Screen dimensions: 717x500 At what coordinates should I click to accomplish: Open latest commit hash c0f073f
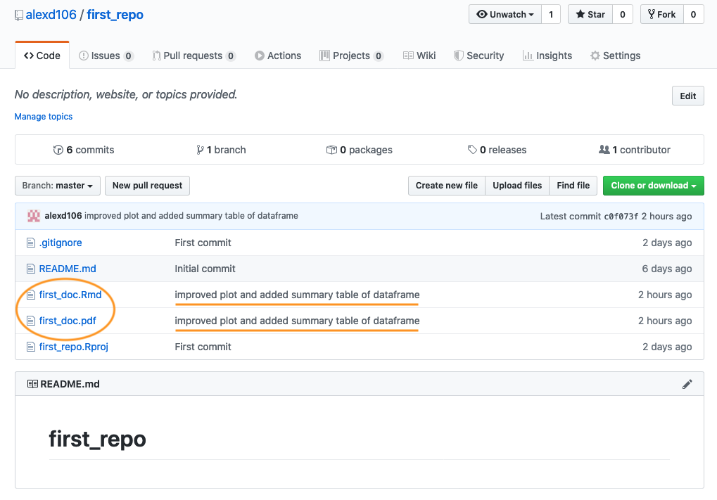(621, 216)
